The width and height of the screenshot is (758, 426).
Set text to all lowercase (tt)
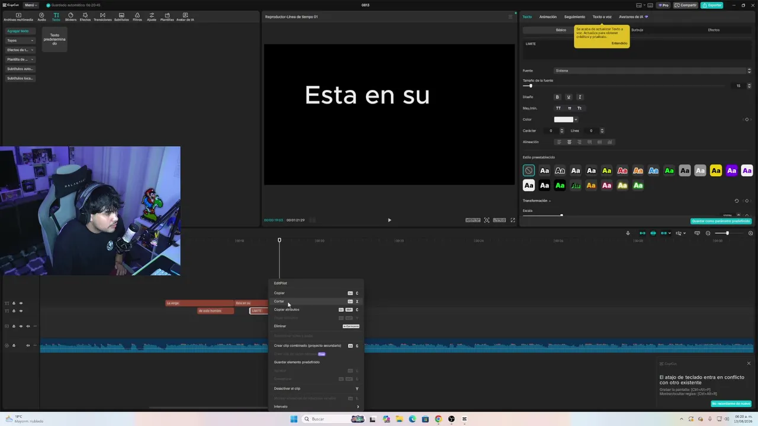click(x=570, y=108)
